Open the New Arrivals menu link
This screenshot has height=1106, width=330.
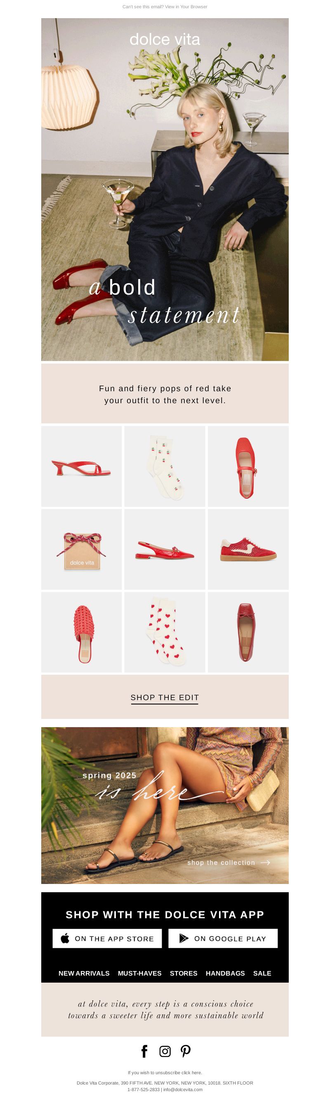(84, 974)
